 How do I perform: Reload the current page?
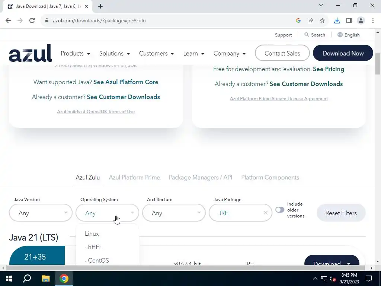click(x=32, y=20)
